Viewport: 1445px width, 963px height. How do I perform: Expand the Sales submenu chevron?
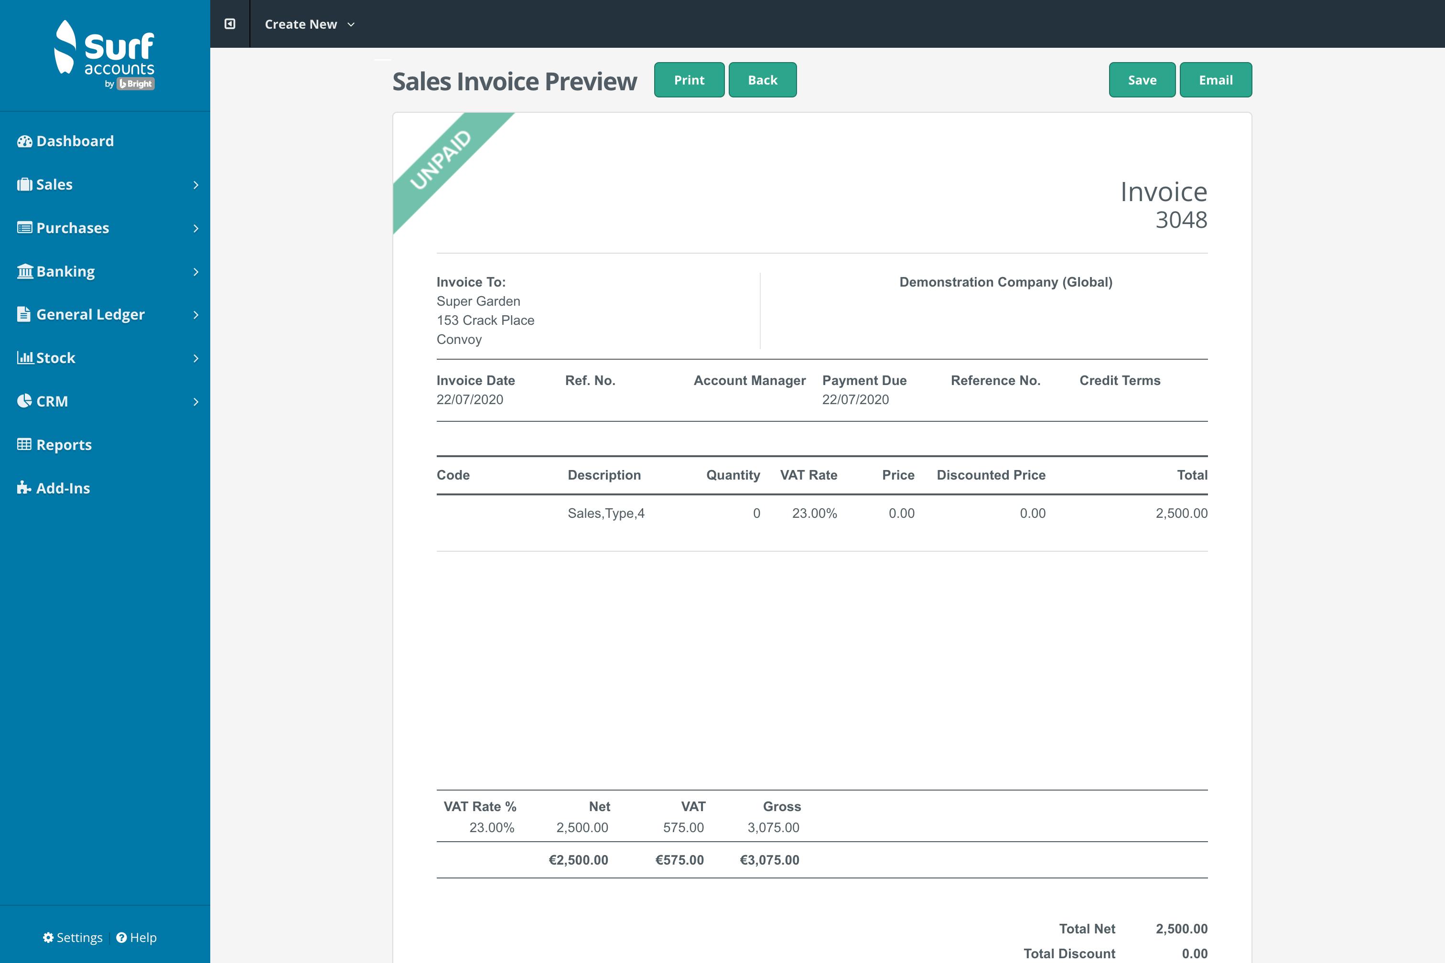[x=195, y=184]
